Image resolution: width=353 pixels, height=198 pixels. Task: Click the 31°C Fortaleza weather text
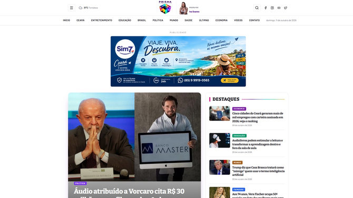(91, 8)
